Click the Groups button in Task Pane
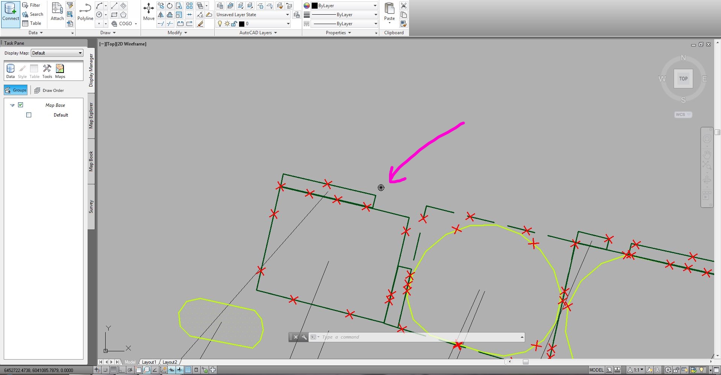The width and height of the screenshot is (721, 375). click(x=15, y=90)
